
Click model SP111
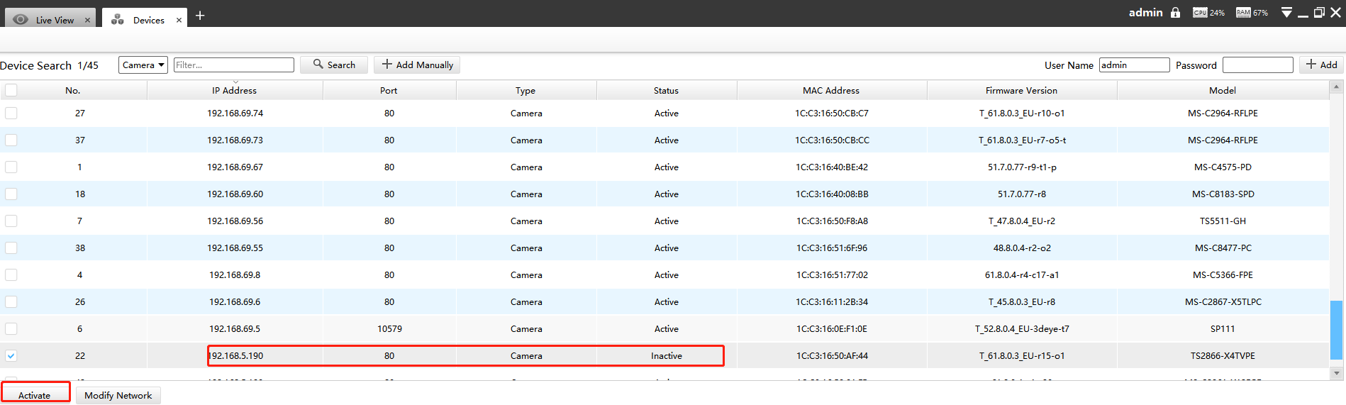point(1223,328)
